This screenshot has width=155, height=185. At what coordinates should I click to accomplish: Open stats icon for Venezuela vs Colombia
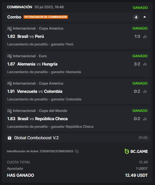(x=145, y=92)
